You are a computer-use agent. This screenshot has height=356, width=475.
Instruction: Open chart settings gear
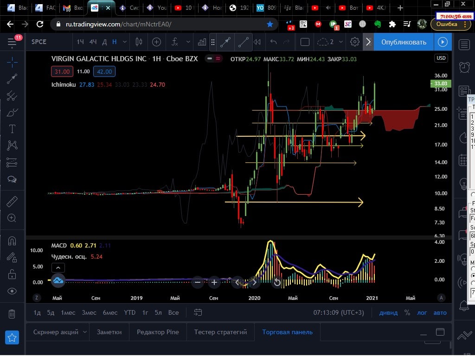(x=355, y=42)
